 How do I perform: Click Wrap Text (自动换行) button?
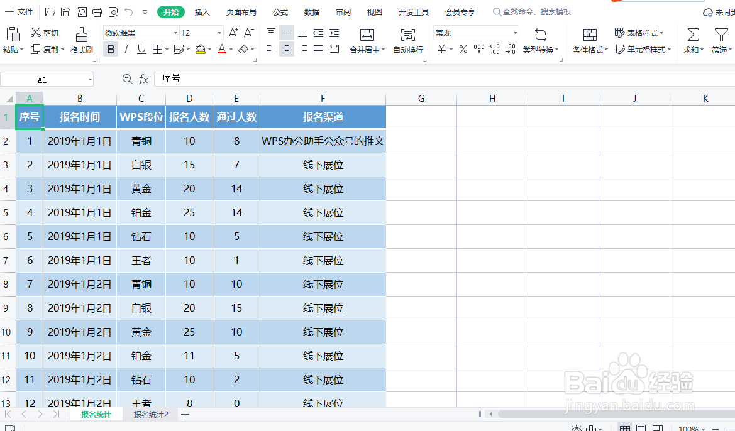click(408, 40)
